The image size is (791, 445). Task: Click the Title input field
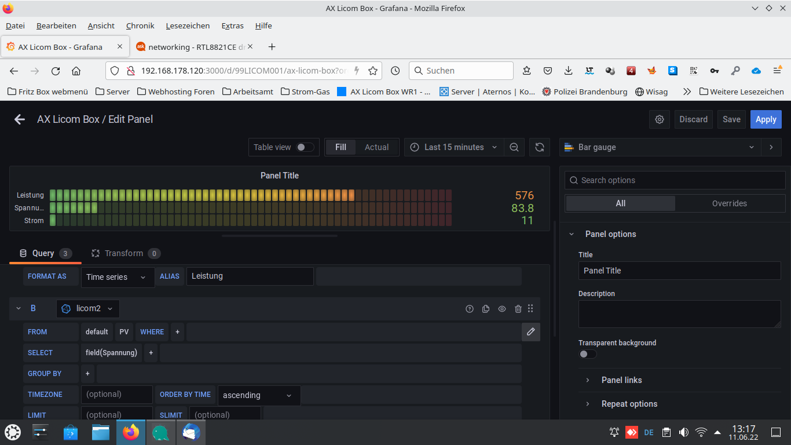click(x=679, y=271)
